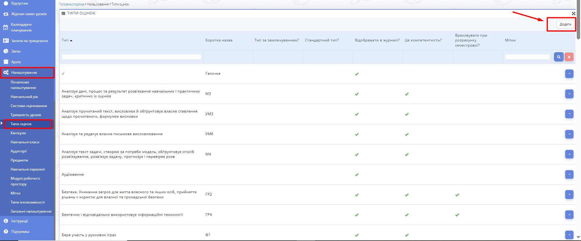This screenshot has height=241, width=581.
Task: Open the action dropdown for УМ6 row
Action: click(569, 134)
